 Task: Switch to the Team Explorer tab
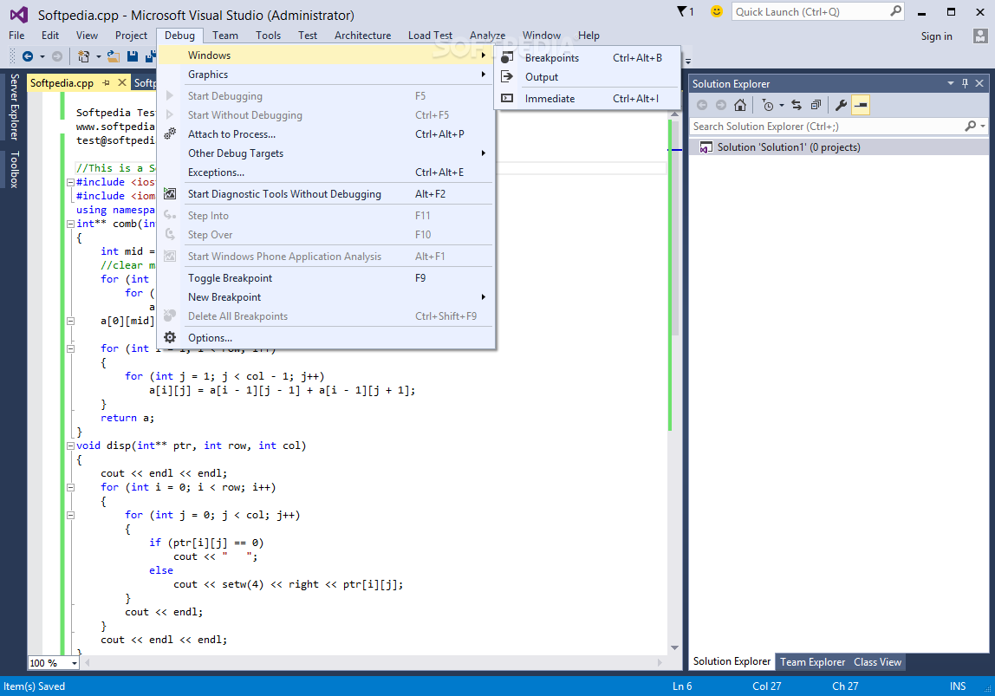812,661
